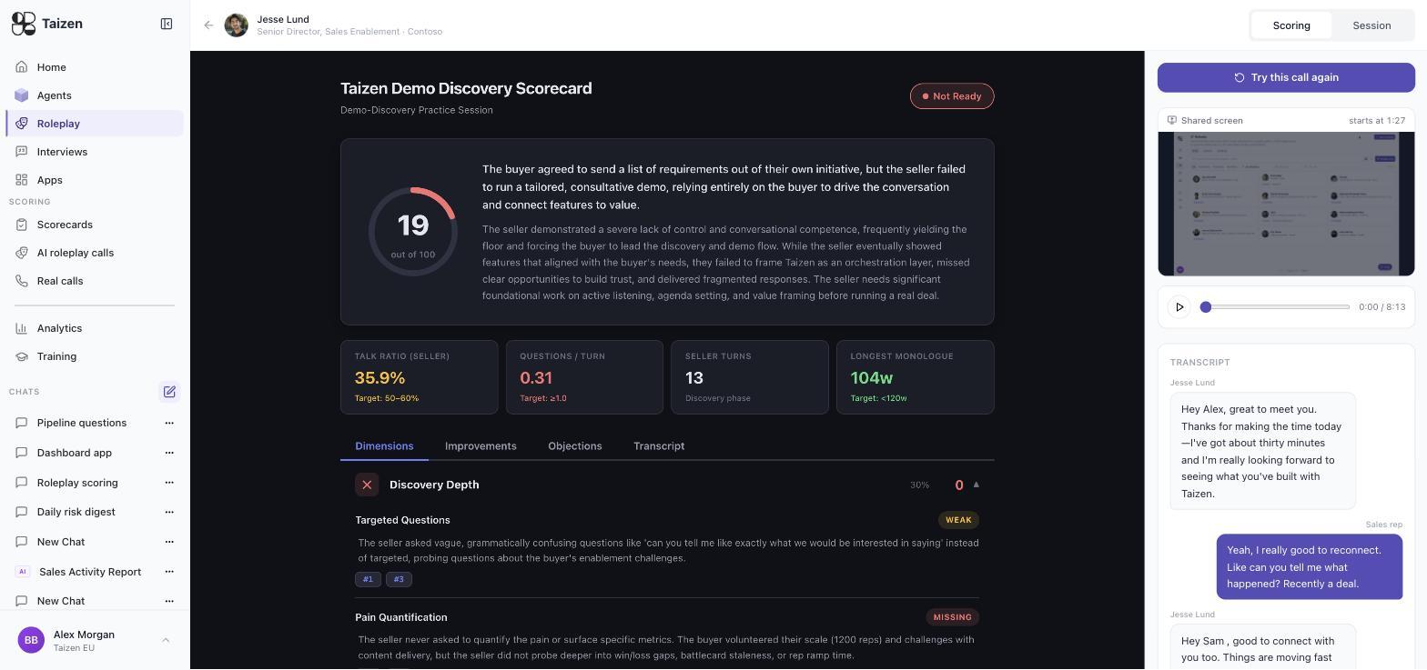Click the Taizen logo icon
Screen dimensions: 1427x670
pyautogui.click(x=24, y=24)
